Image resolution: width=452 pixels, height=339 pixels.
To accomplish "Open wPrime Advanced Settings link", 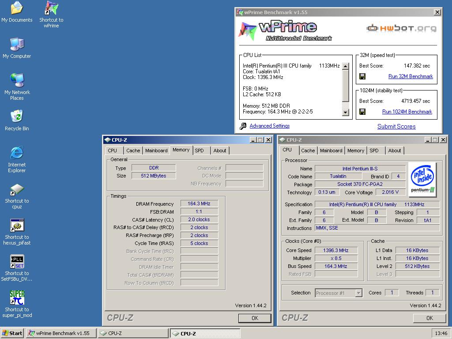I will (270, 126).
